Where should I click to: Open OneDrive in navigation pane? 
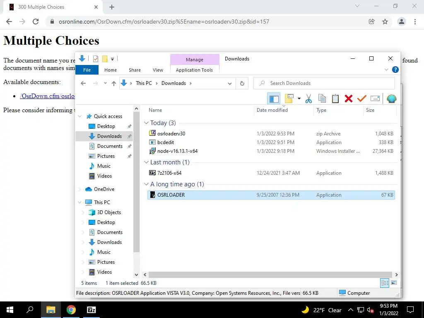(104, 189)
